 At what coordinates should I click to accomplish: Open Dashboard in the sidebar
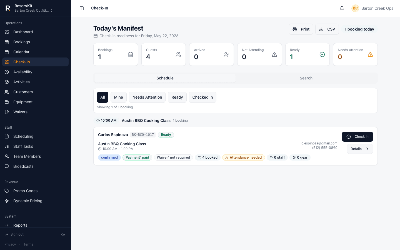35,32
